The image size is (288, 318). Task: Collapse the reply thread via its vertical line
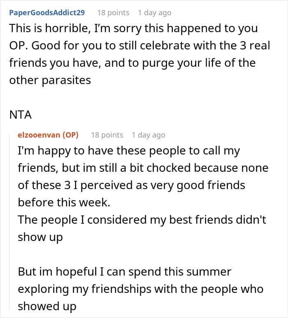9,222
